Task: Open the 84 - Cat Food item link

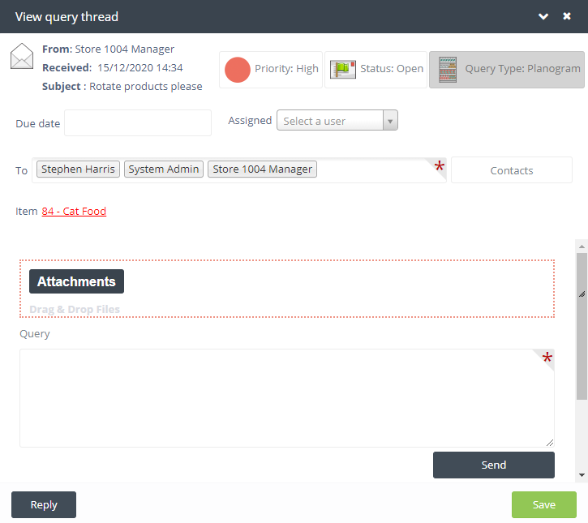Action: click(x=74, y=212)
